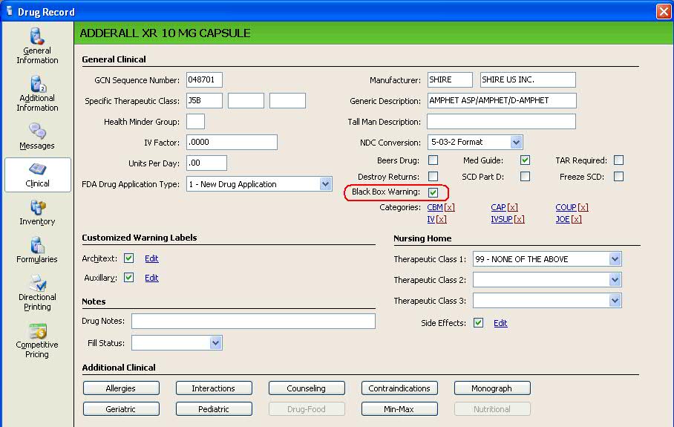Toggle the SCD Part D checkbox
674x427 pixels.
tap(525, 176)
